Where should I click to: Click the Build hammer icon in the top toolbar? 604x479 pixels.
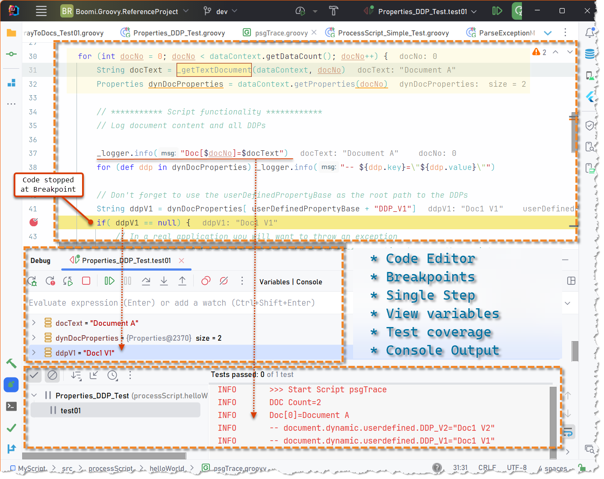(334, 11)
